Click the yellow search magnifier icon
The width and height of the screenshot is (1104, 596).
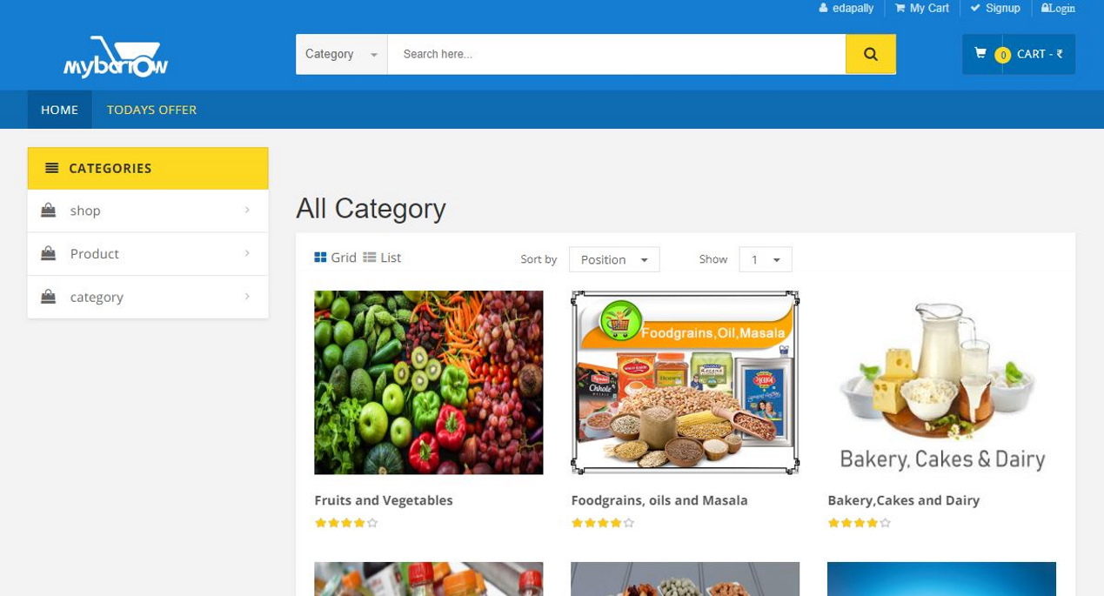click(870, 54)
